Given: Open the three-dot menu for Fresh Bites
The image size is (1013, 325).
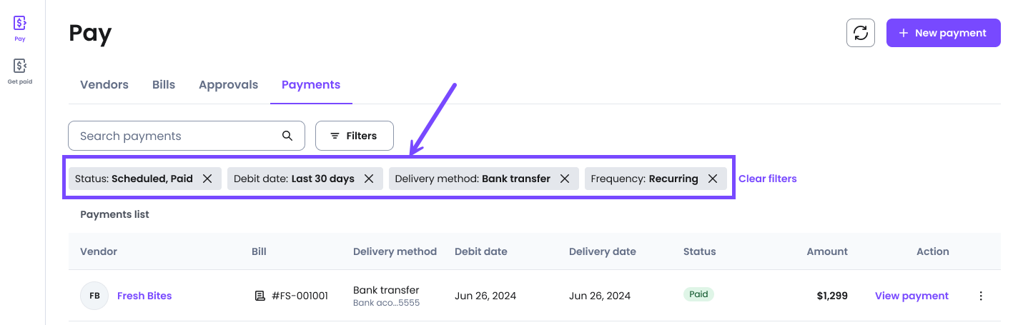Looking at the screenshot, I should [981, 296].
